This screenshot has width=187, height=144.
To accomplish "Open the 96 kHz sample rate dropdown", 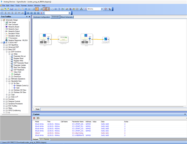I will point(102,9).
